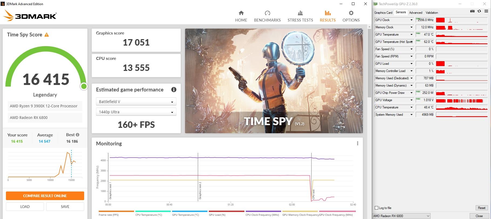The image size is (491, 219).
Task: Click the CPU Temperature 48.4 °C value
Action: (x=425, y=107)
